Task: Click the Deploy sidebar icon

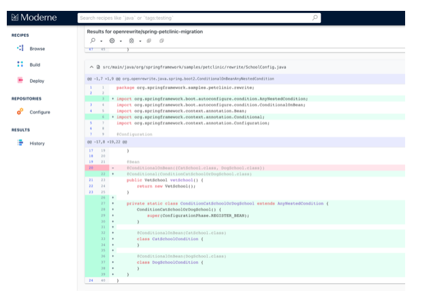Action: (x=20, y=80)
